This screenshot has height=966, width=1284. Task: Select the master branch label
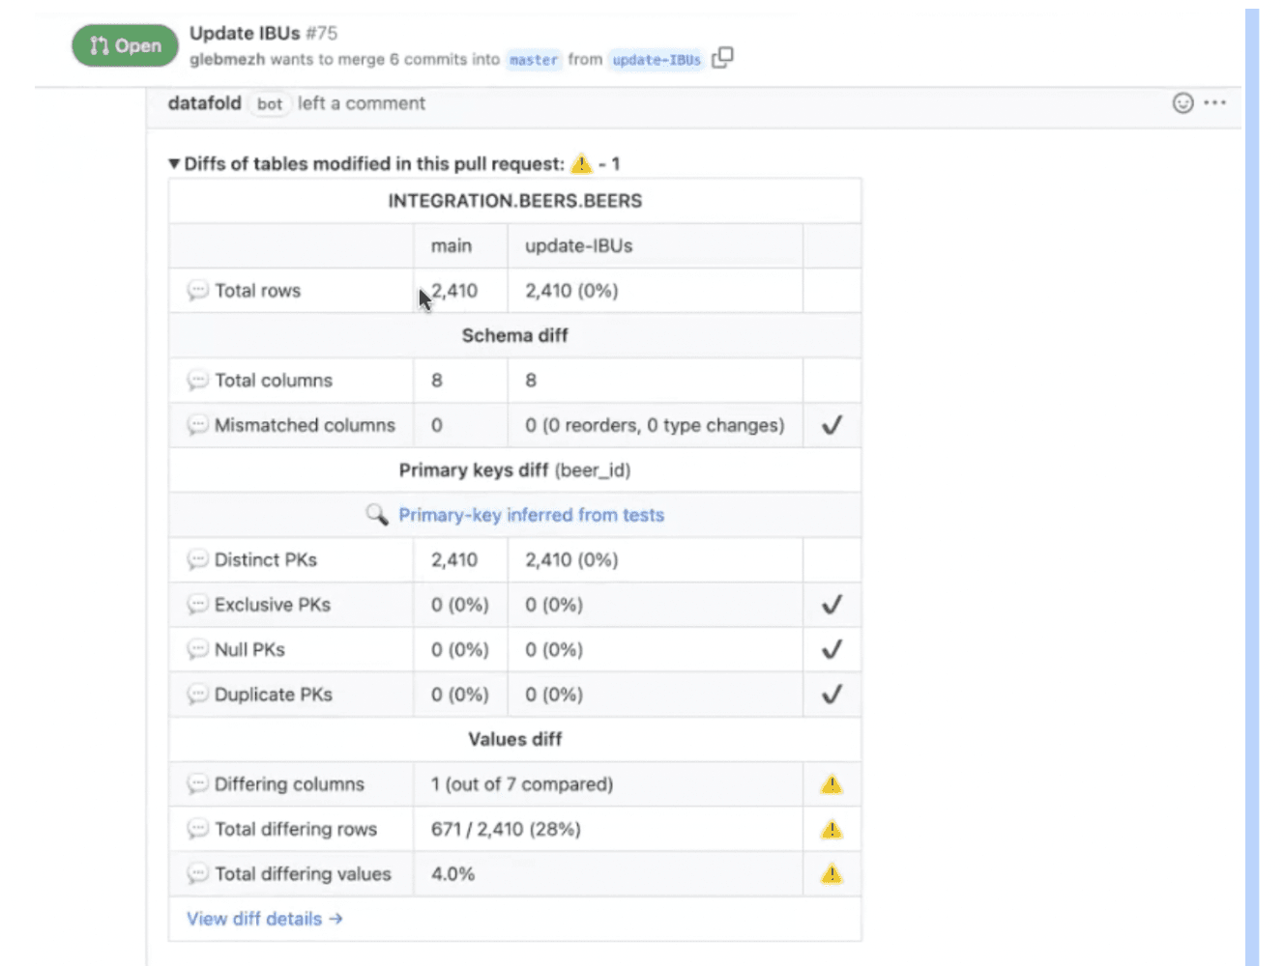point(534,60)
